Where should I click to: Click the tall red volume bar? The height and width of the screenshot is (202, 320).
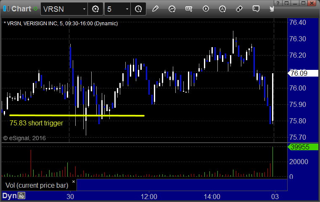31,163
